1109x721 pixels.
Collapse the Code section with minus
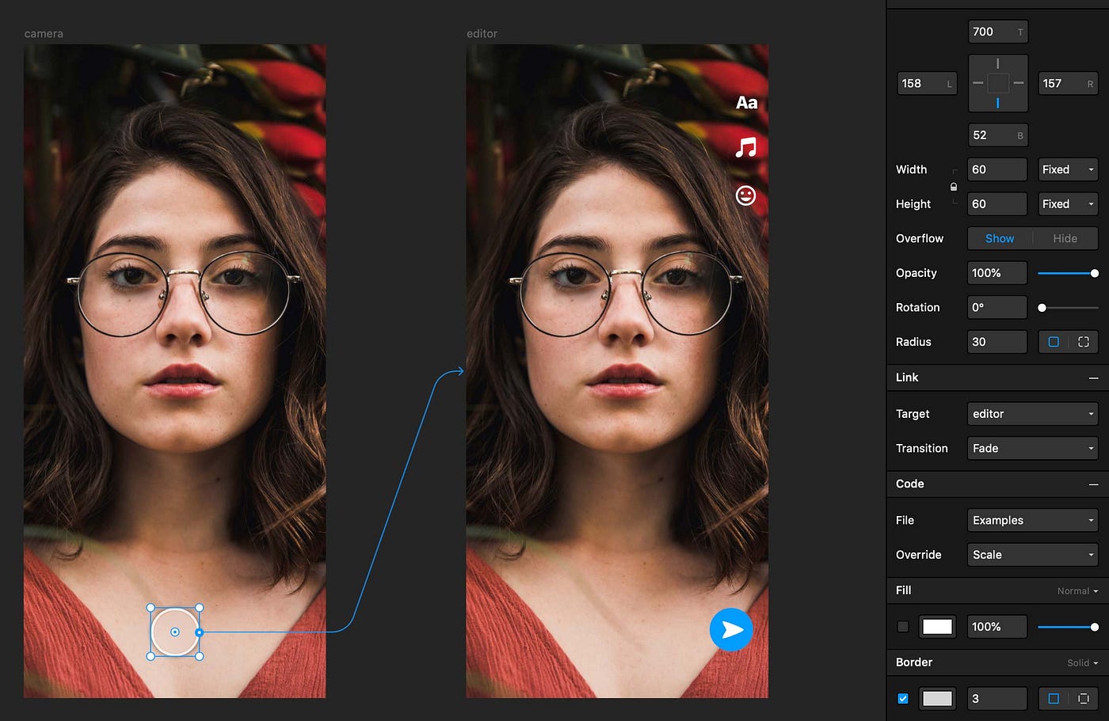click(x=1093, y=484)
